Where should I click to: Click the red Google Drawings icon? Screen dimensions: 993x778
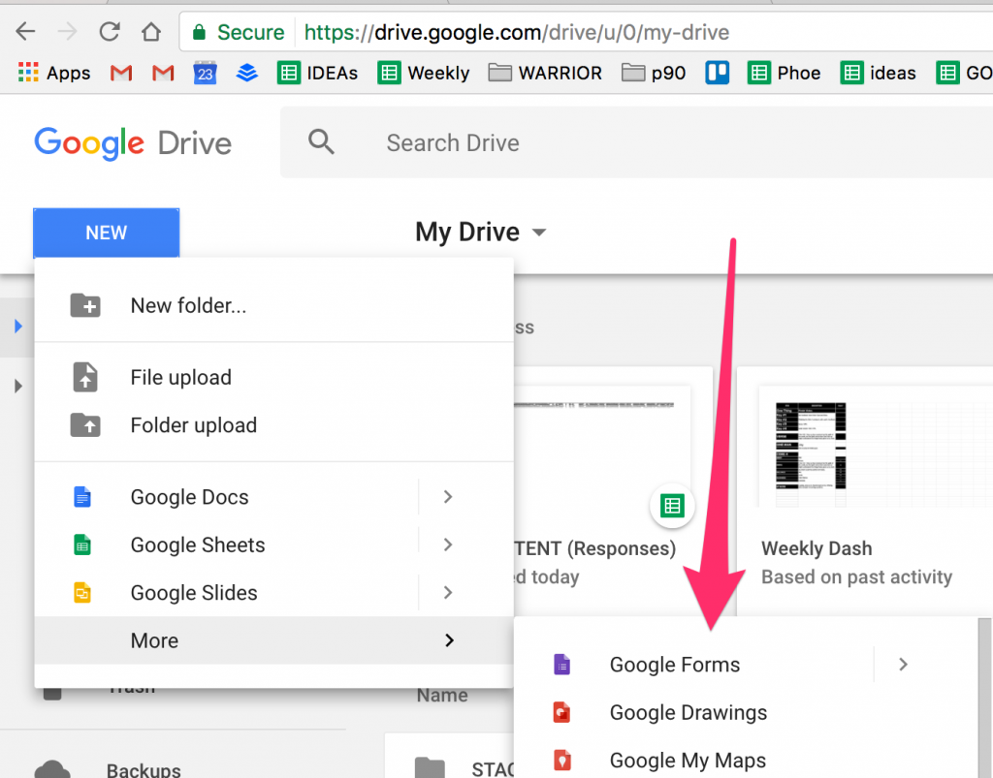tap(561, 712)
